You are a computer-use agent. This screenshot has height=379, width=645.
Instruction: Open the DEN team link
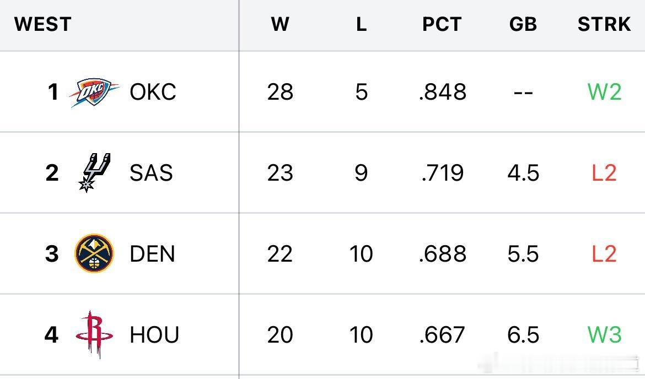pyautogui.click(x=152, y=253)
